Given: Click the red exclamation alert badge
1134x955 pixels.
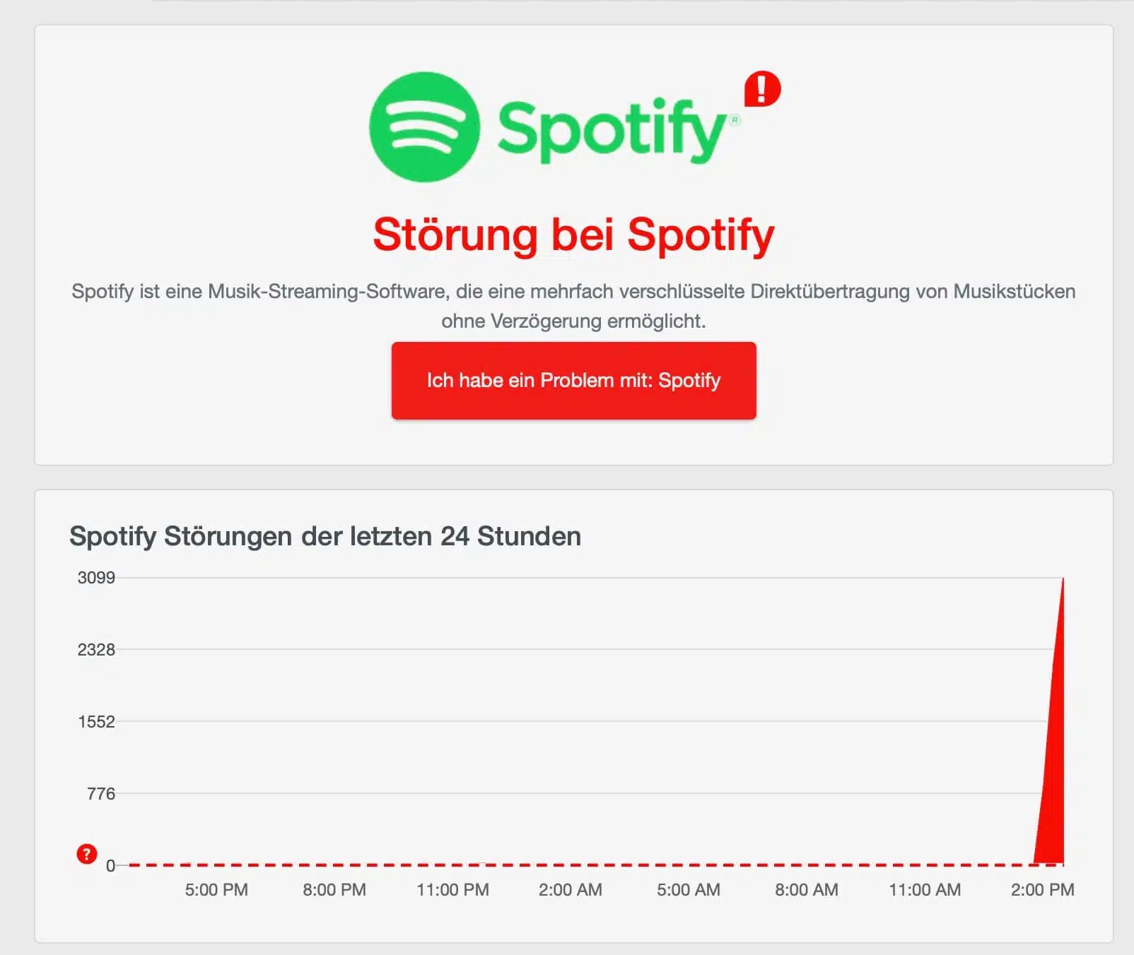Looking at the screenshot, I should 762,89.
